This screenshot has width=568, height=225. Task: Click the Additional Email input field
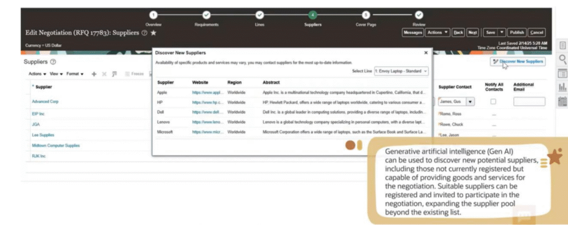(529, 101)
